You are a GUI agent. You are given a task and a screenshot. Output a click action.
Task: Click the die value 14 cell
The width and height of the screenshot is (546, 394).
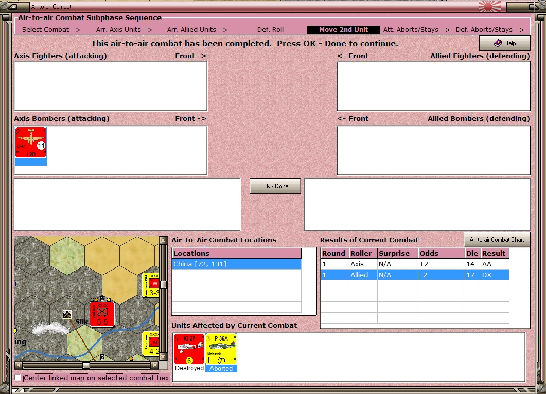(x=472, y=264)
